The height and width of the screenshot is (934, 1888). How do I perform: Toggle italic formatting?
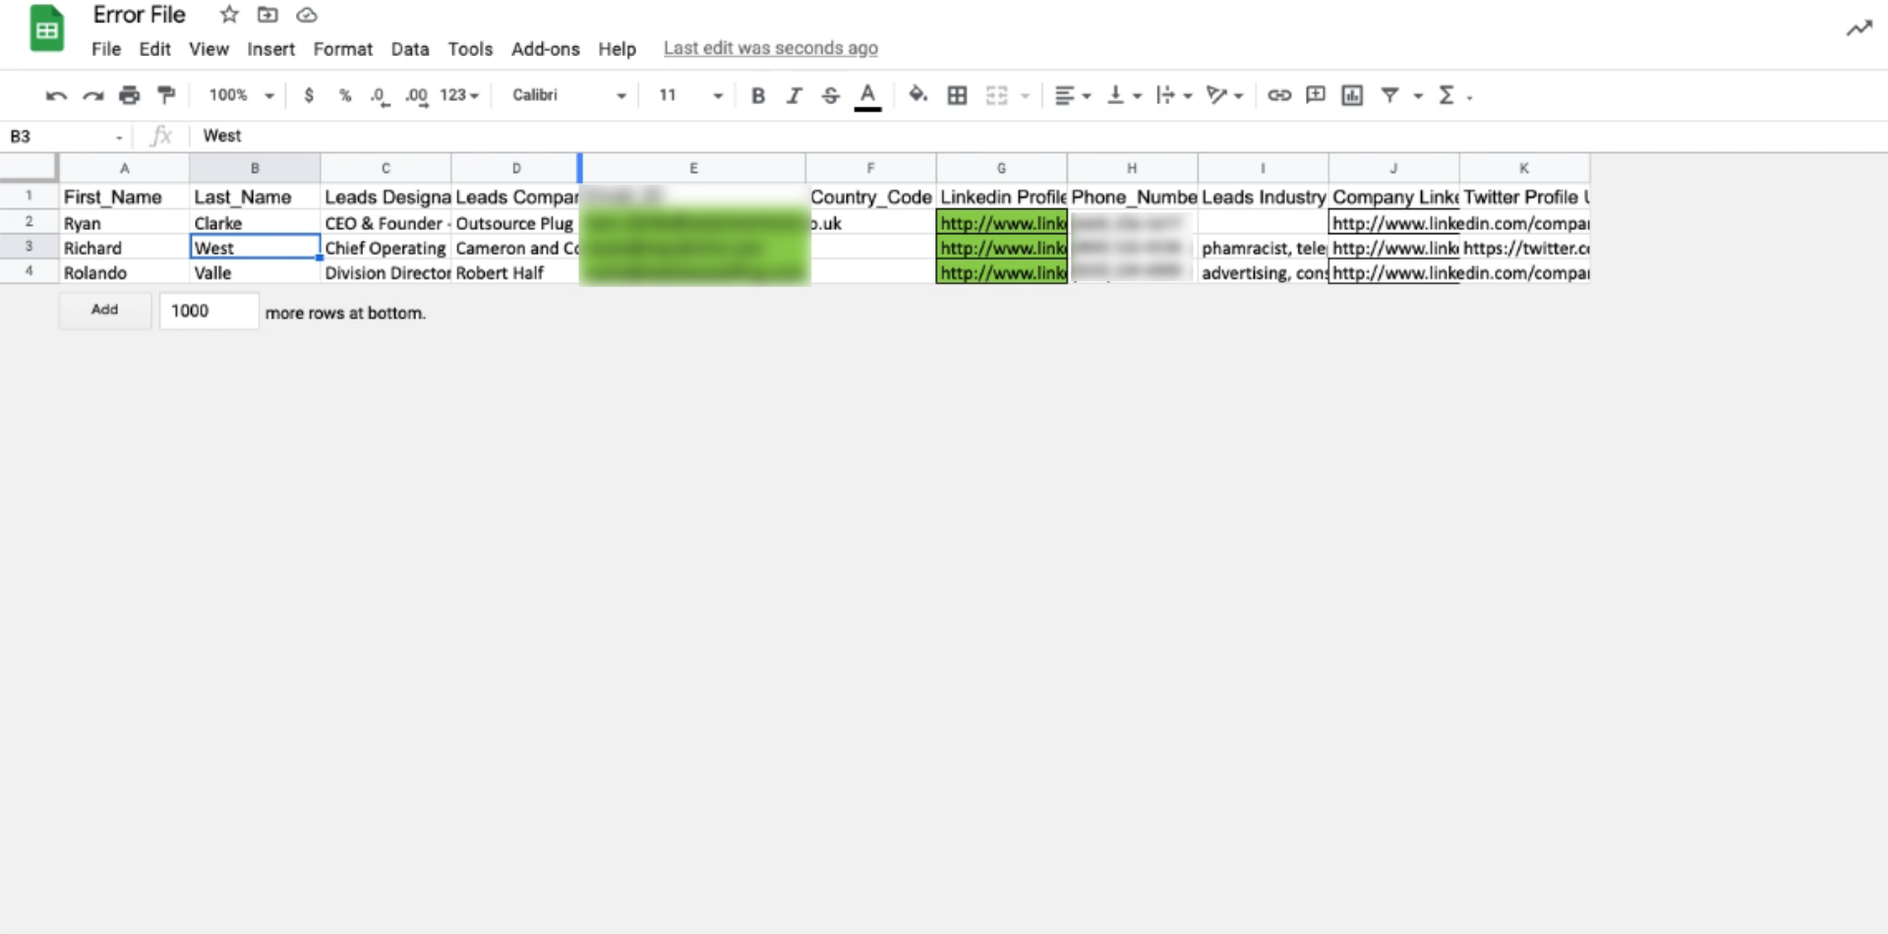[x=794, y=95]
